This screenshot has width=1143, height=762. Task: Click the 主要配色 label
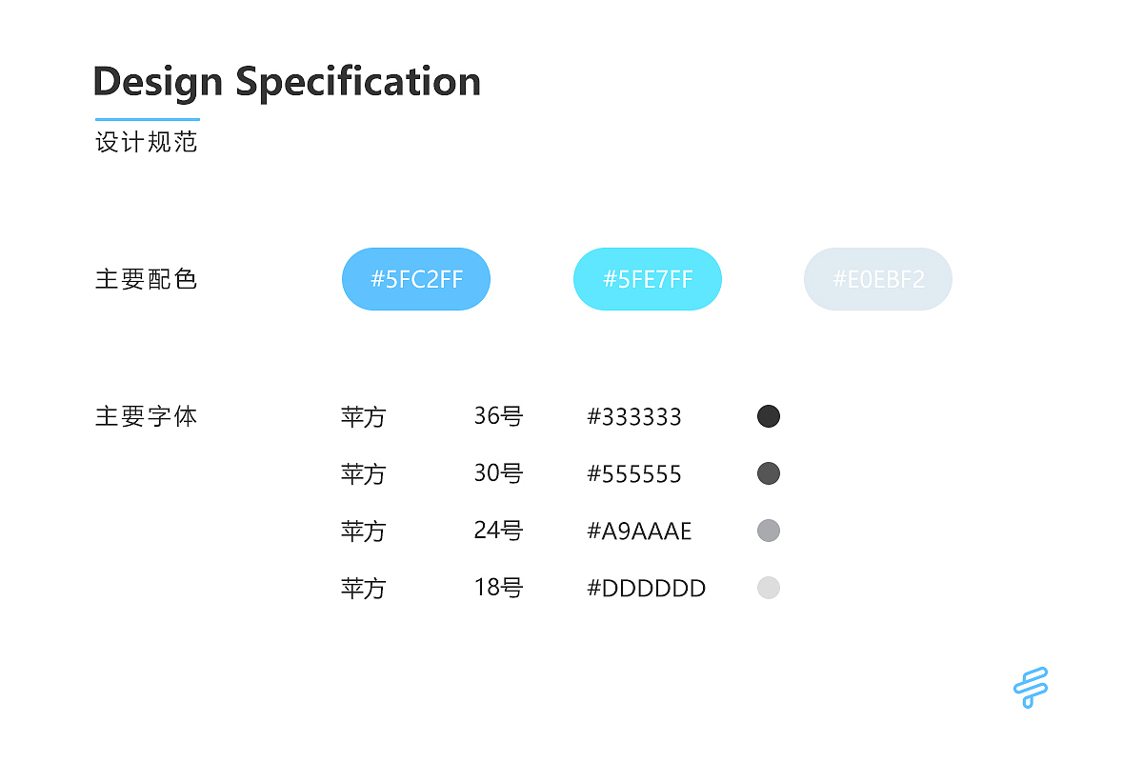point(147,279)
